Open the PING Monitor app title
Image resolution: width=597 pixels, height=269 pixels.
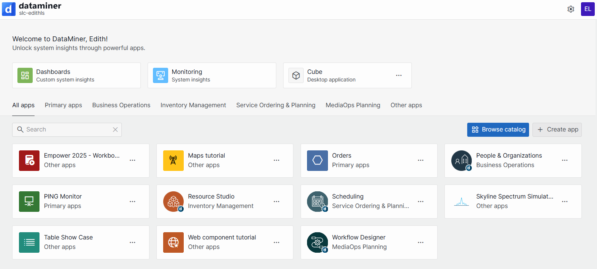click(63, 196)
